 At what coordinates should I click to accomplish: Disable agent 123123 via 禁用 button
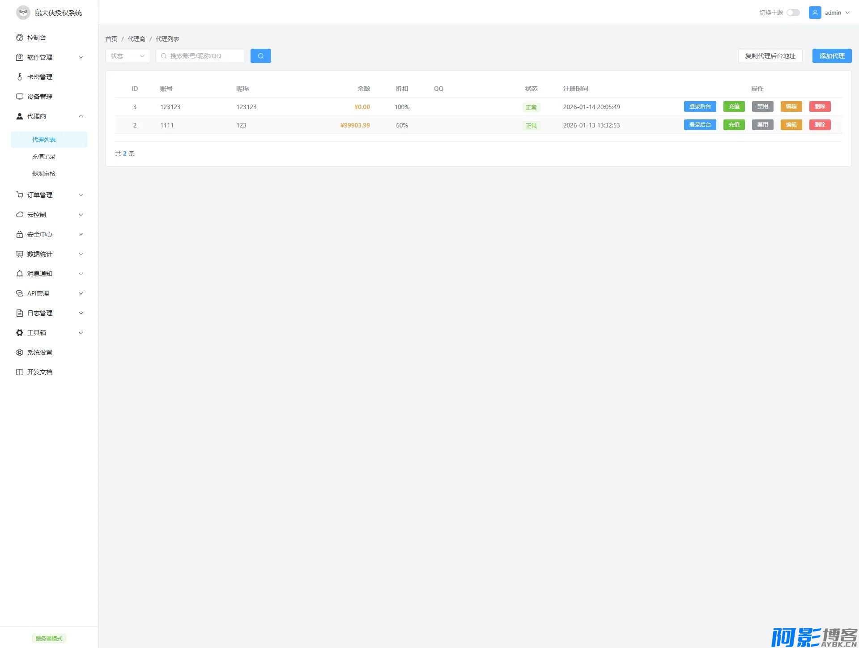click(x=762, y=106)
